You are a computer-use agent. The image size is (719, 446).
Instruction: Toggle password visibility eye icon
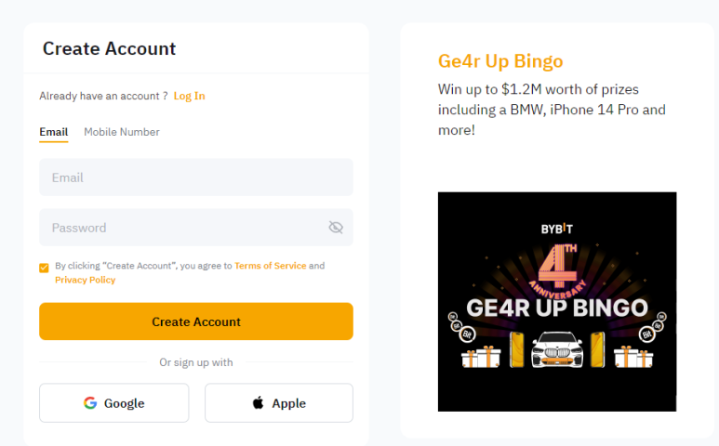(336, 228)
